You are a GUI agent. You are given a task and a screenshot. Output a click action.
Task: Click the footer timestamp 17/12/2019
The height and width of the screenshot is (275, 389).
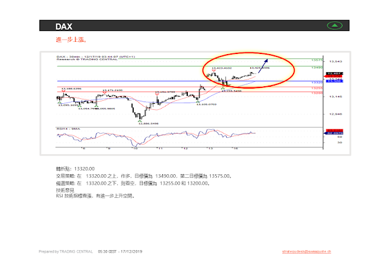click(x=120, y=251)
